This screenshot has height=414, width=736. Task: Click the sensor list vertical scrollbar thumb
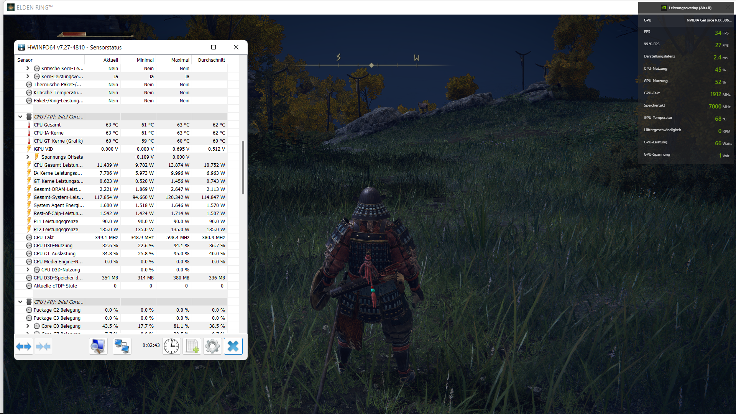(x=243, y=168)
